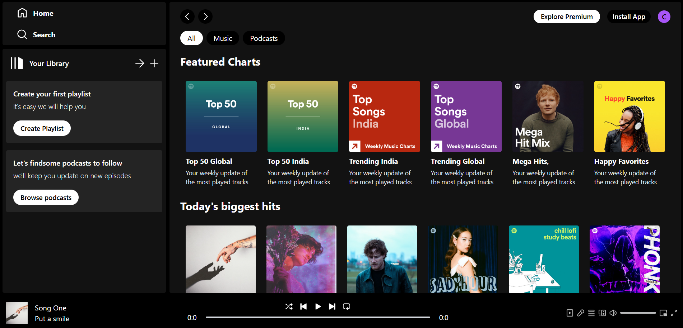Go back with the left chevron
The image size is (683, 328).
(x=187, y=16)
